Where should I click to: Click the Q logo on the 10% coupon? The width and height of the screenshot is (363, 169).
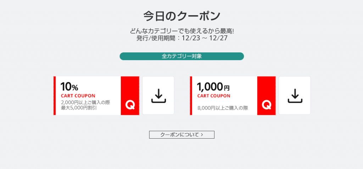tap(130, 105)
